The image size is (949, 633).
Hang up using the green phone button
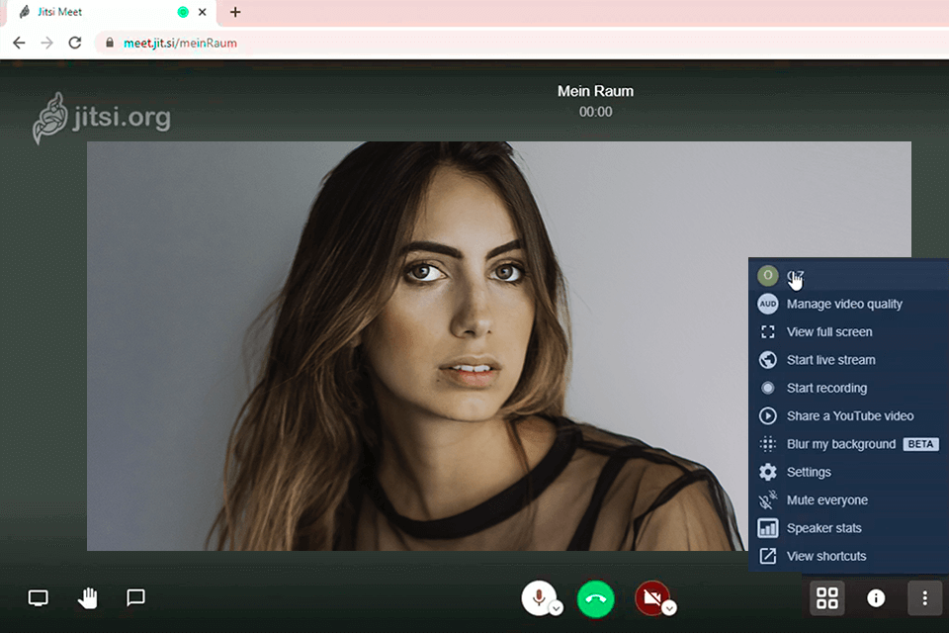(595, 598)
